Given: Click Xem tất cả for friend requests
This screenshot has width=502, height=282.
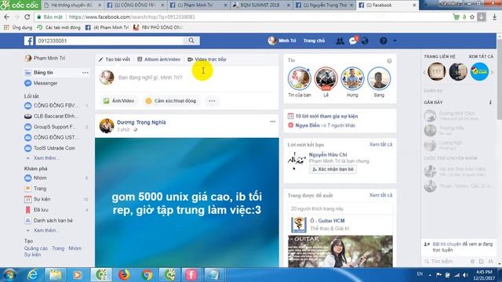Looking at the screenshot, I should pos(380,144).
